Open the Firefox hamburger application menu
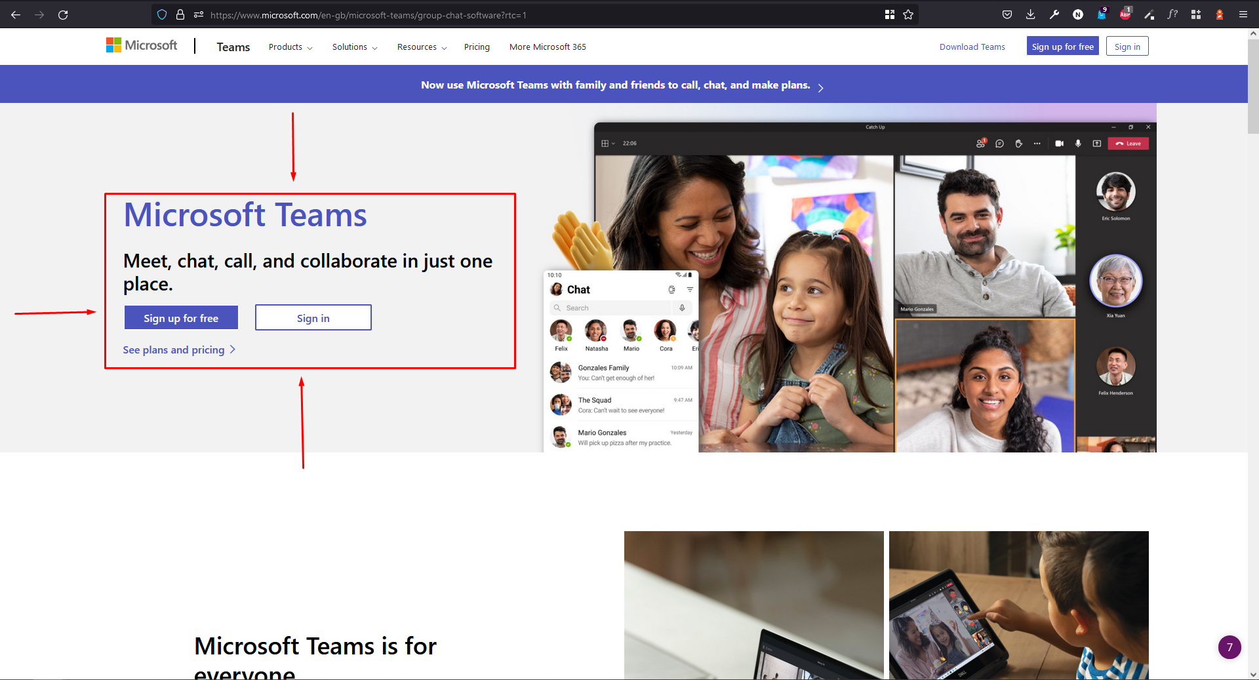Image resolution: width=1259 pixels, height=680 pixels. pyautogui.click(x=1243, y=14)
